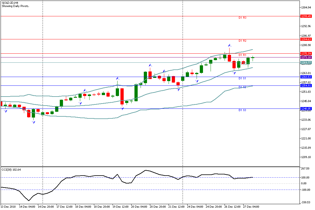The image size is (315, 210).
Task: Click the 0.00 CCI scale value
Action: (304, 183)
